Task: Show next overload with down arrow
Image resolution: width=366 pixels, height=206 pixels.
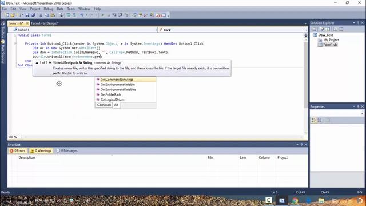Action: point(50,63)
